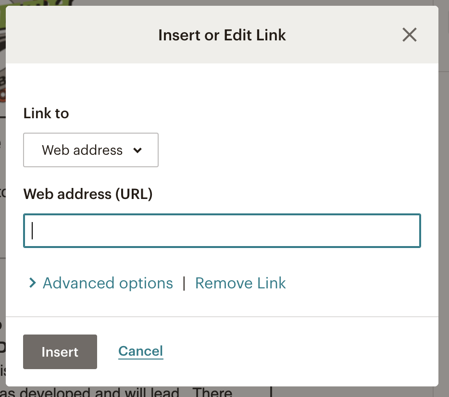The width and height of the screenshot is (449, 397).
Task: Close the Insert or Edit Link dialog
Action: tap(409, 35)
